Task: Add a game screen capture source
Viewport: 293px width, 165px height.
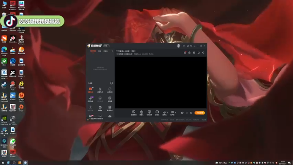Action: click(x=134, y=113)
